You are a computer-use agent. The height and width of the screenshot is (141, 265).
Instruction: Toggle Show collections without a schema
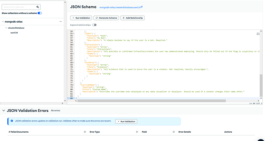[40, 13]
